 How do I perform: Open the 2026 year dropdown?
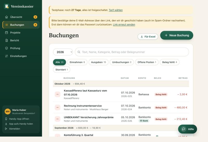coord(63,52)
